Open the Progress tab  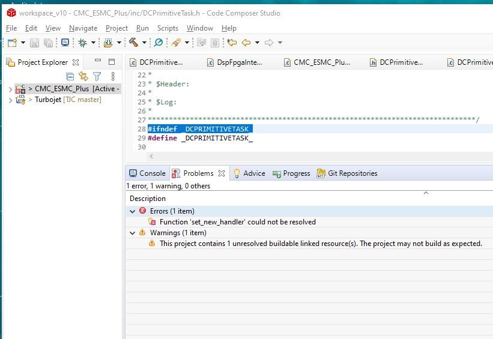[291, 173]
